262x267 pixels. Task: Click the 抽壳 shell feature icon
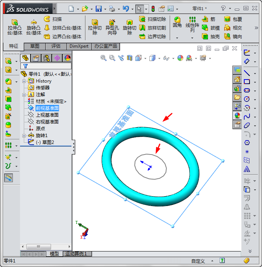pyautogui.click(x=205, y=37)
